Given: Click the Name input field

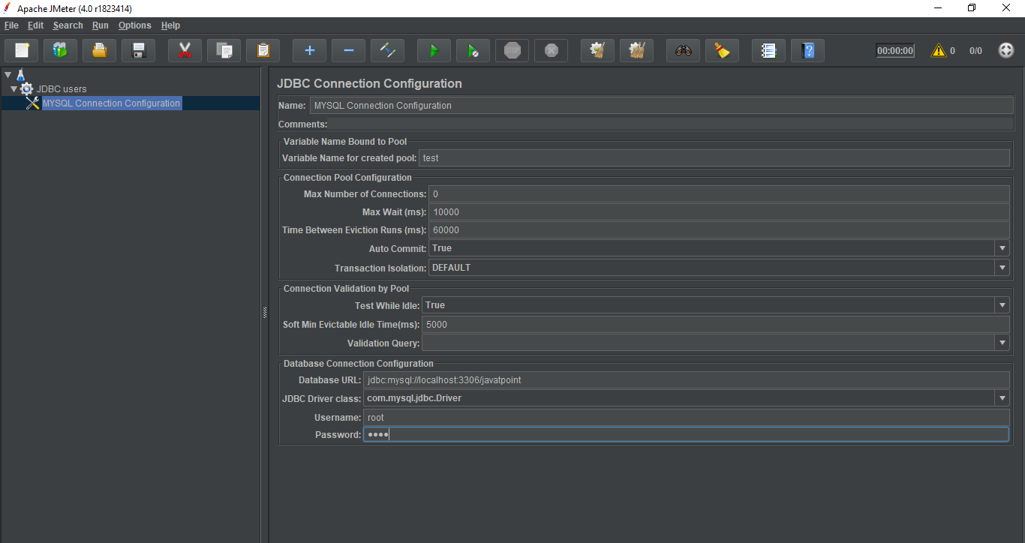Looking at the screenshot, I should tap(661, 106).
